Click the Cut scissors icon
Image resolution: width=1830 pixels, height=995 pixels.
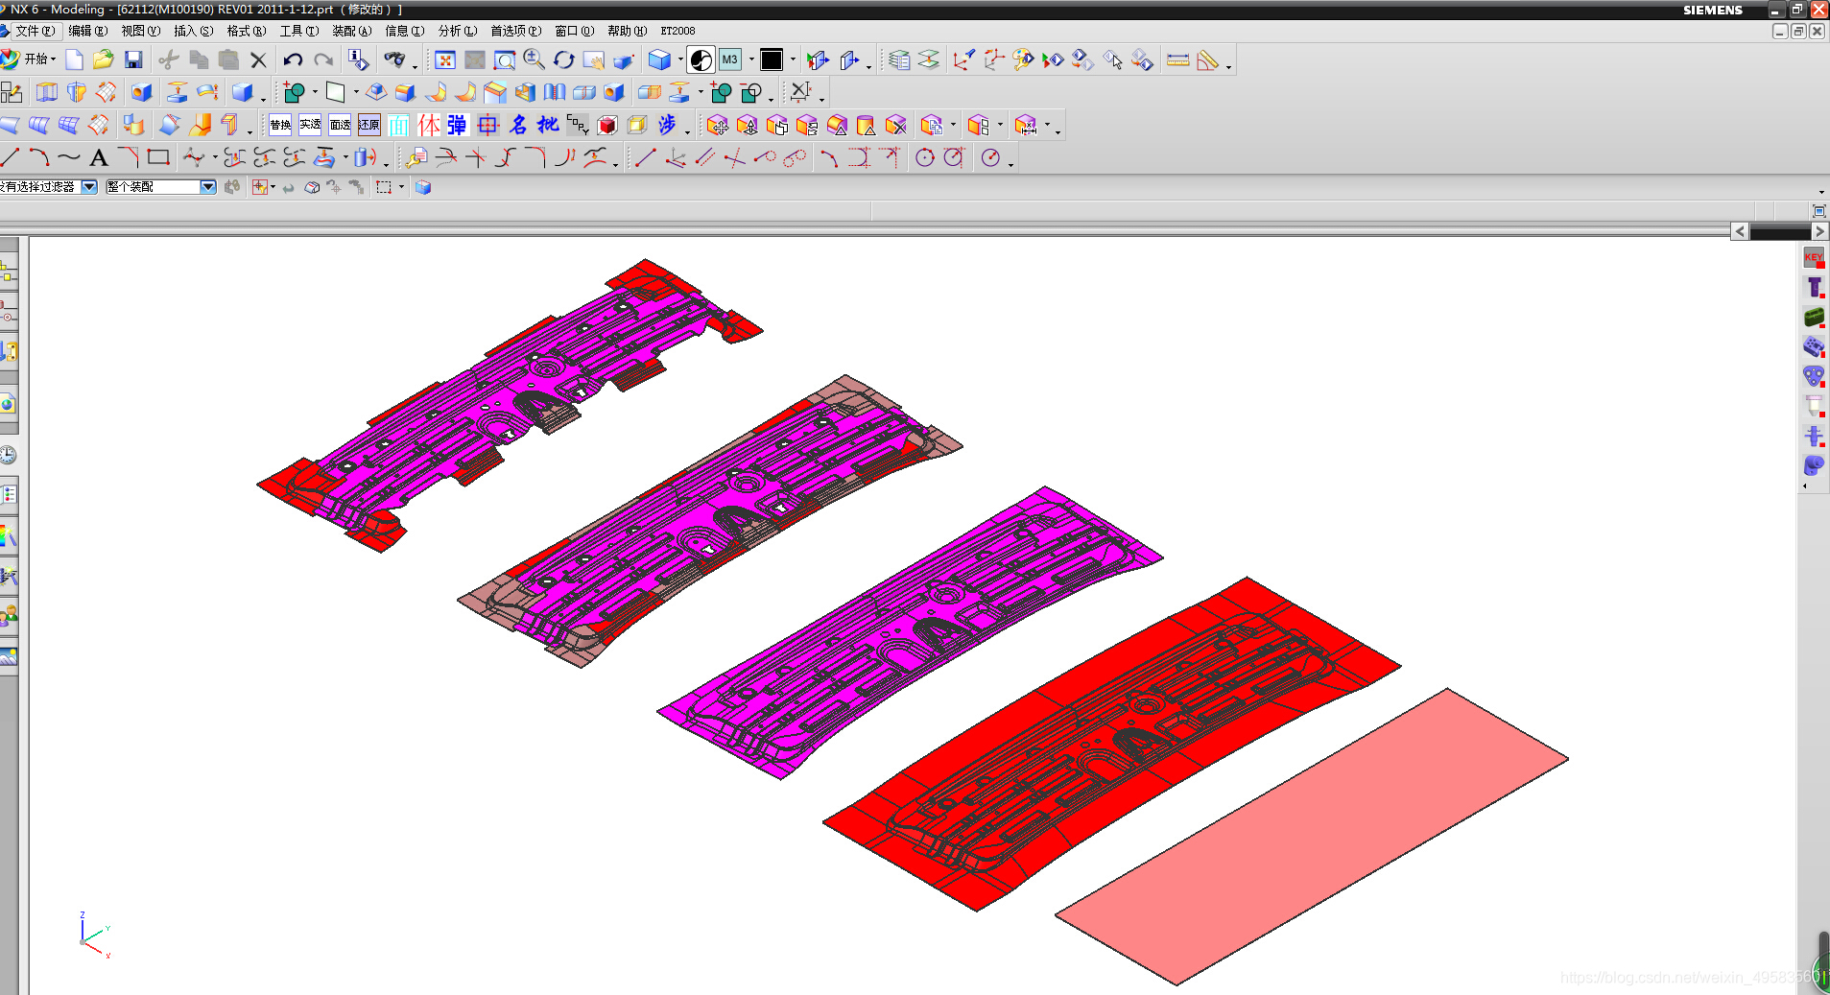[x=169, y=59]
